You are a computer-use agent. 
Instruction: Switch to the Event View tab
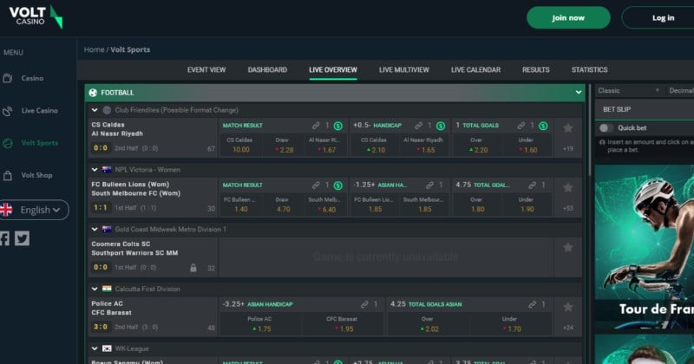206,70
